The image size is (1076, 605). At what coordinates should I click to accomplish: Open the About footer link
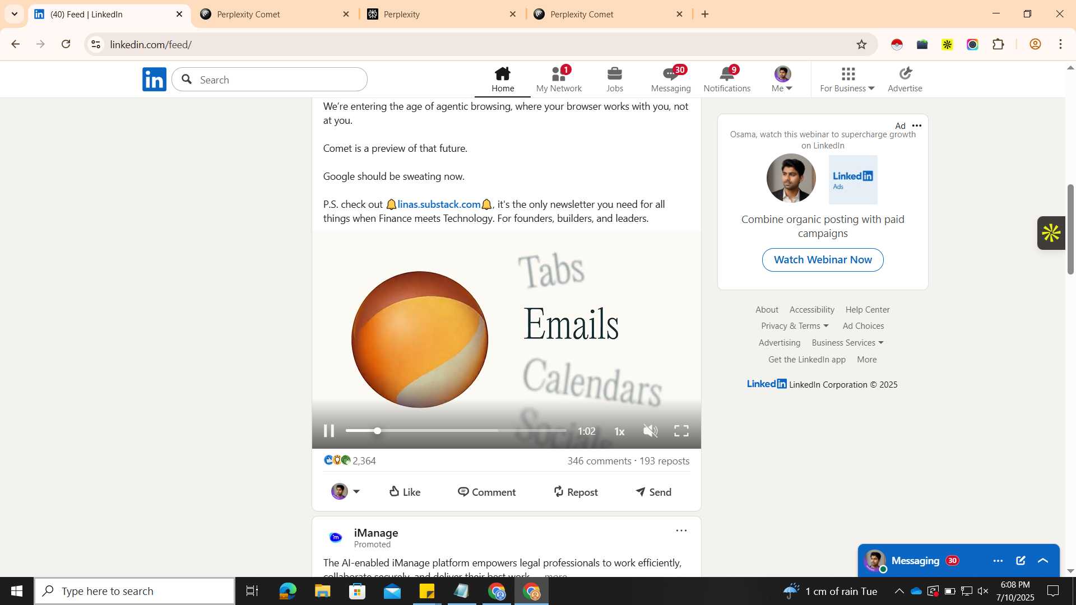[x=767, y=310]
